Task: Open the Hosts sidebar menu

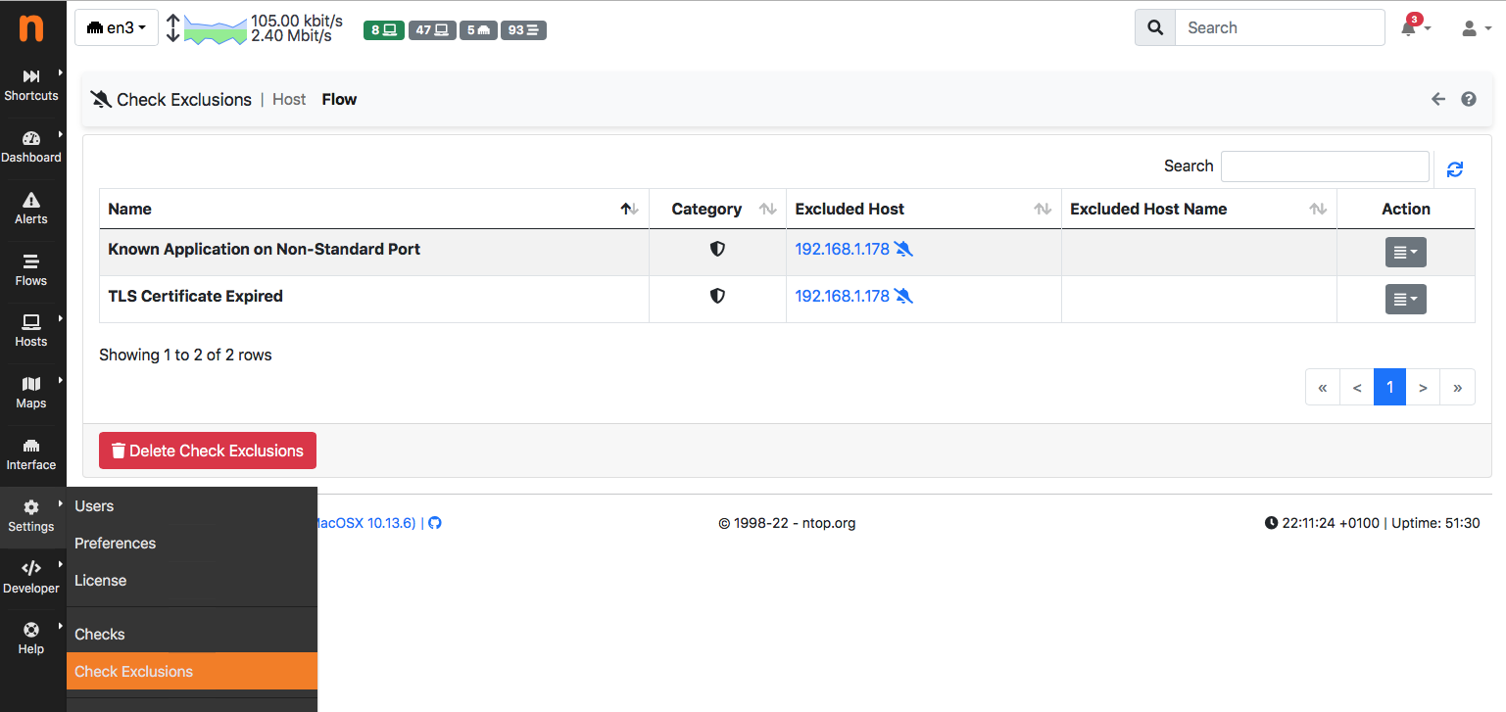Action: coord(31,331)
